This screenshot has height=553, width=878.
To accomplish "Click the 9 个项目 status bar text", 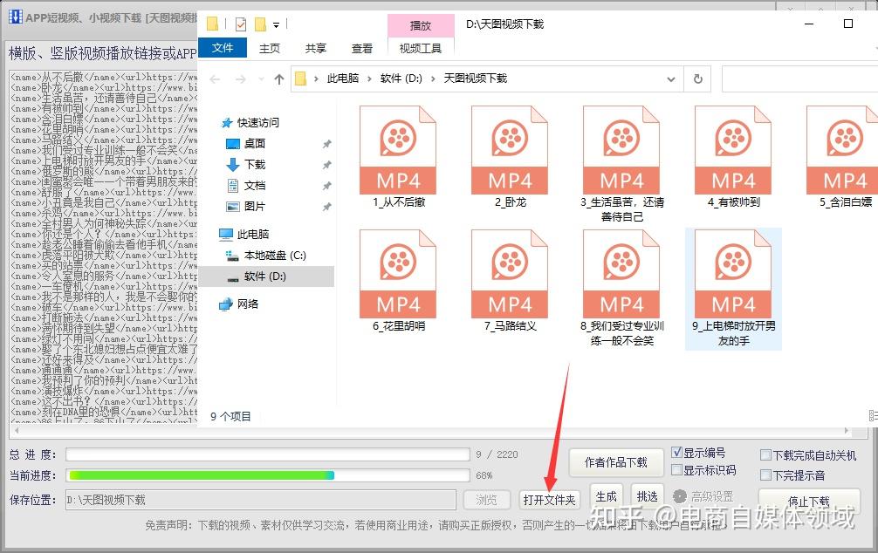I will point(230,416).
